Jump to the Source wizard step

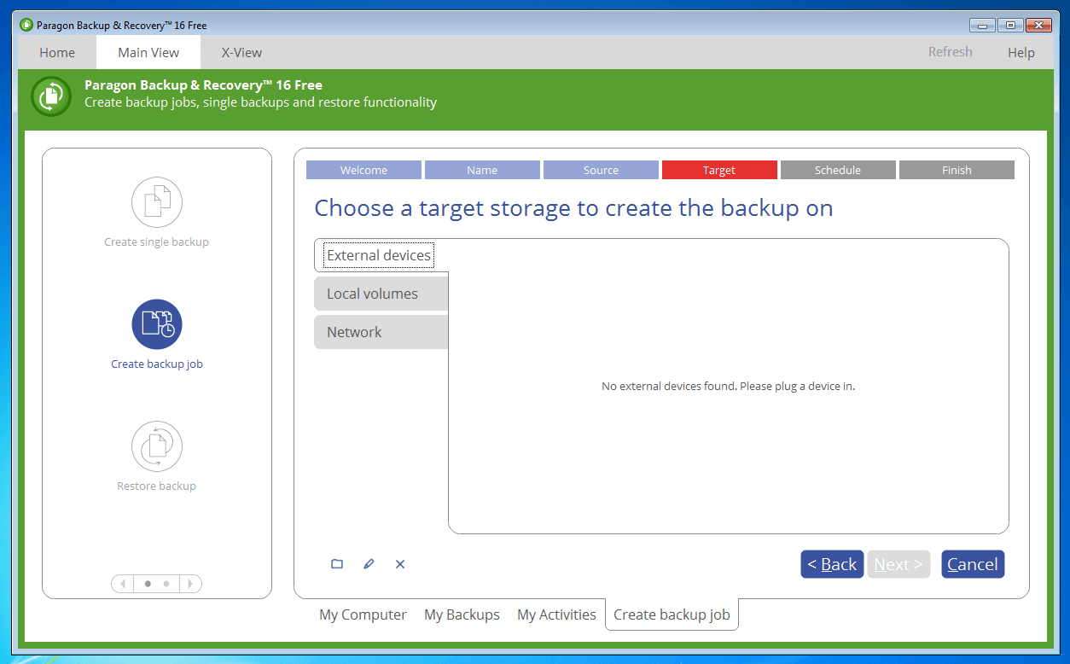(601, 170)
